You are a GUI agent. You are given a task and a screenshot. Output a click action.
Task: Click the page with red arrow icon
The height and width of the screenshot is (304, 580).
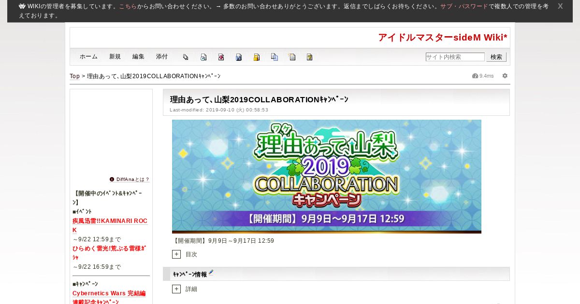[x=221, y=57]
